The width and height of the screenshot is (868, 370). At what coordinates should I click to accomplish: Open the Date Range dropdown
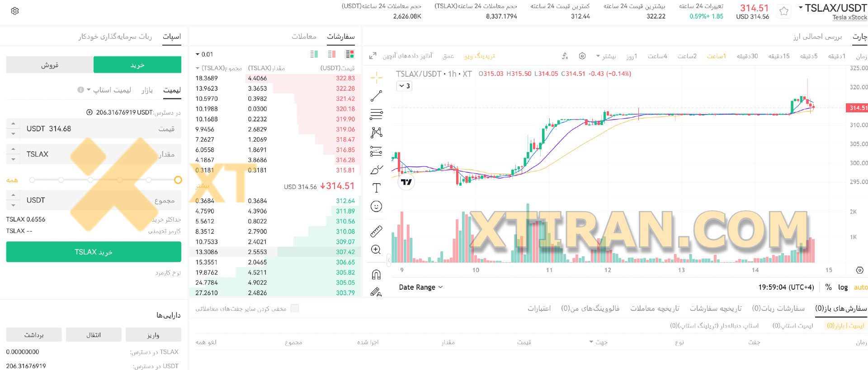pyautogui.click(x=421, y=287)
